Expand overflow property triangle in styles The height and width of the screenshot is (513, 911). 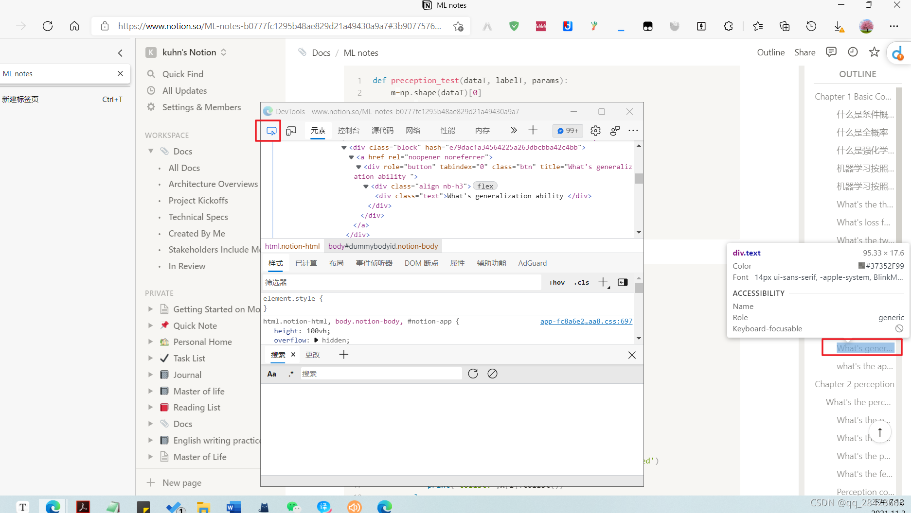point(316,340)
